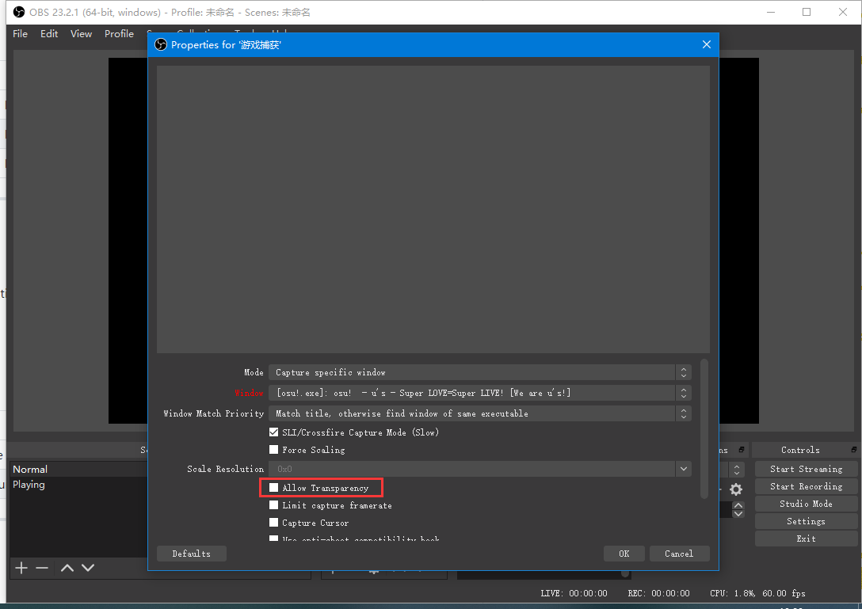Screen dimensions: 862x609
Task: Remove selected scene using minus icon
Action: 43,567
